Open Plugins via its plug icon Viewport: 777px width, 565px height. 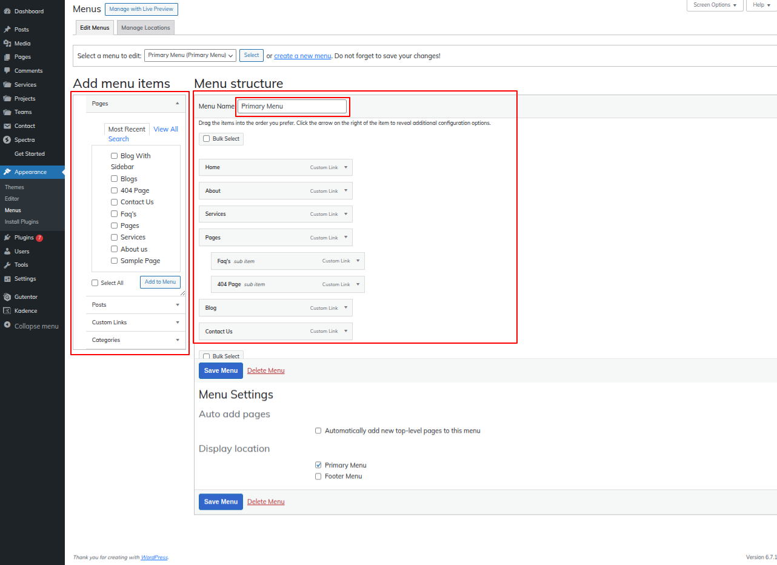7,238
